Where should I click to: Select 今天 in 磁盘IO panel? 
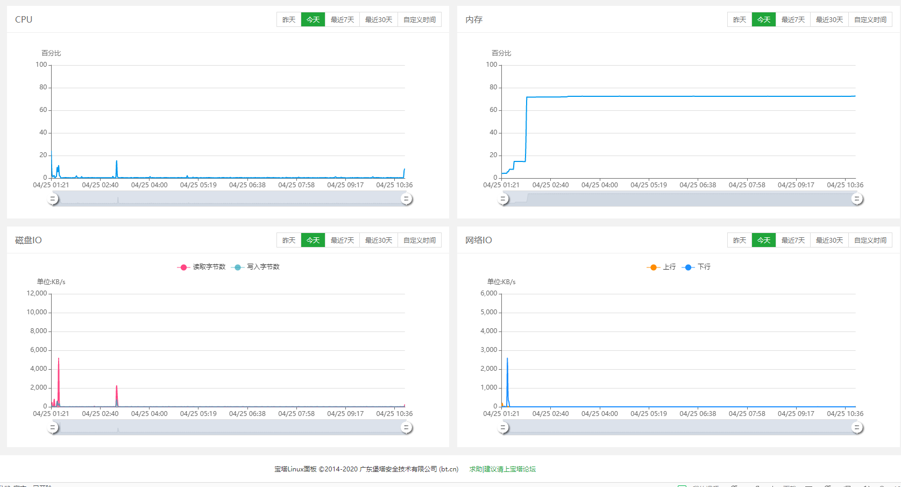313,241
